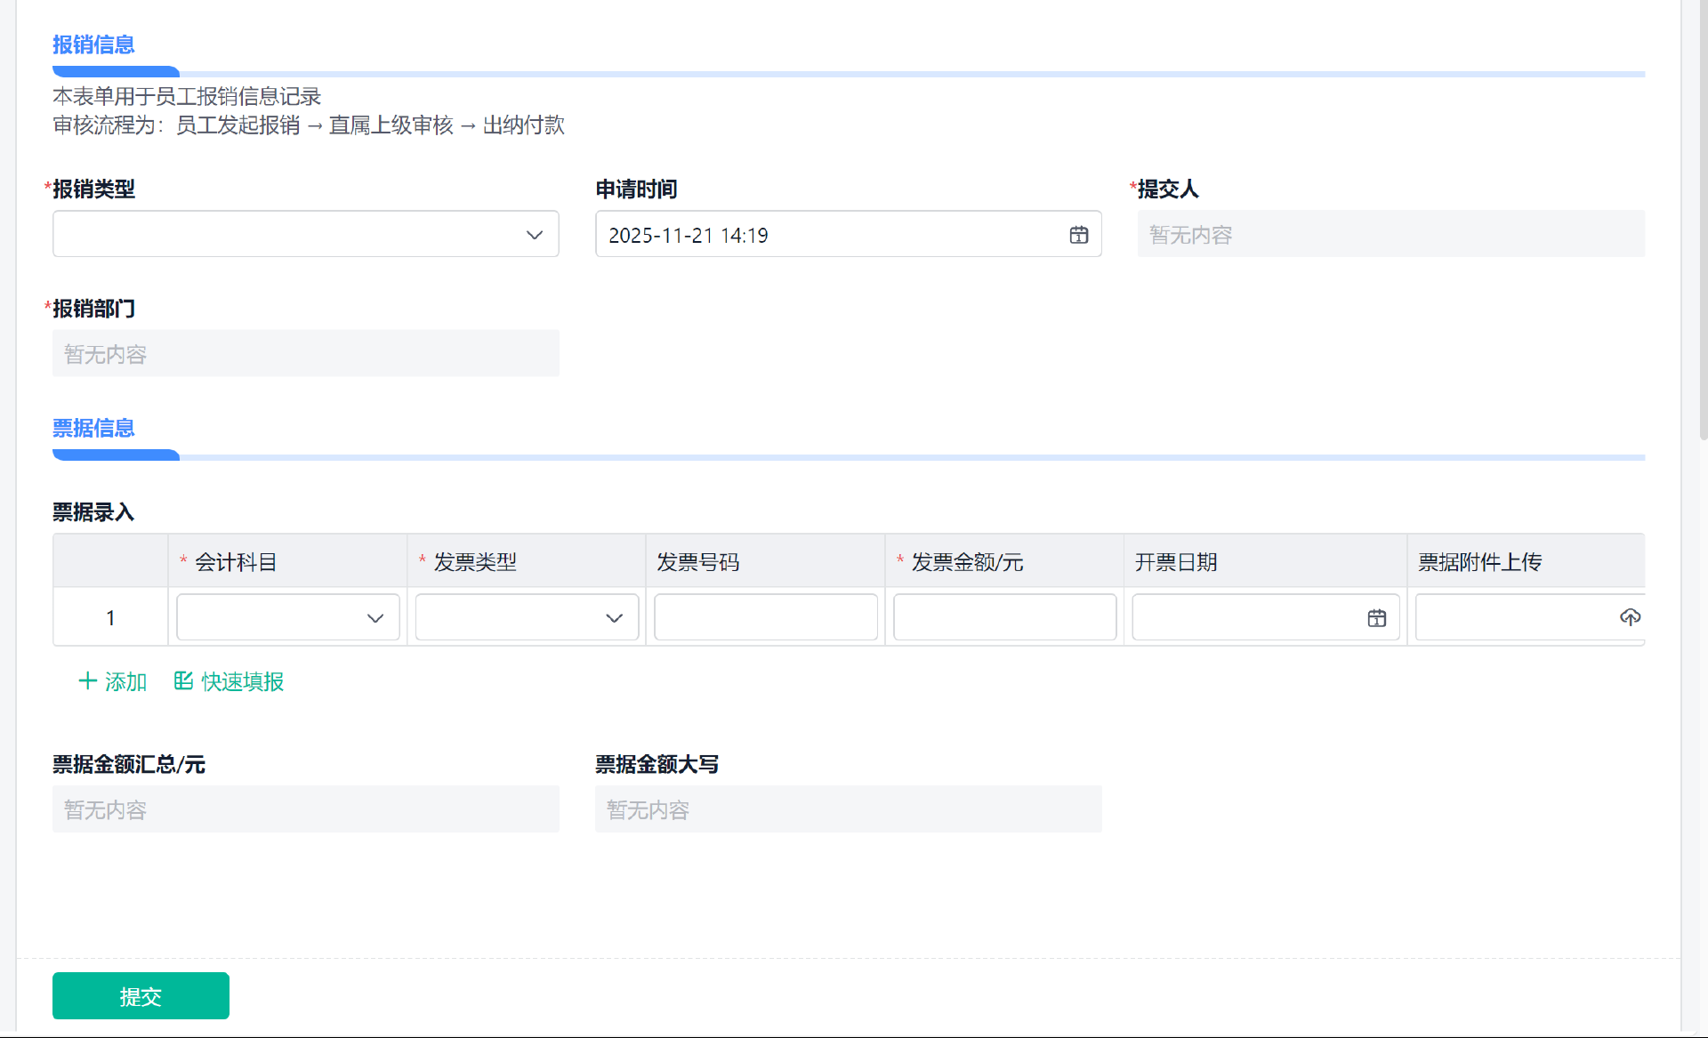Focus the 发票号码 input field

765,618
